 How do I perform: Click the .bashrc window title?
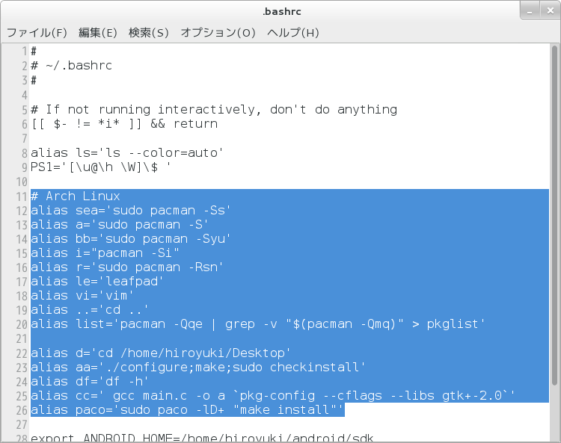tap(282, 11)
